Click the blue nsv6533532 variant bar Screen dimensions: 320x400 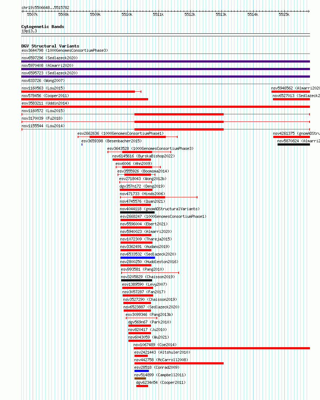(138, 258)
